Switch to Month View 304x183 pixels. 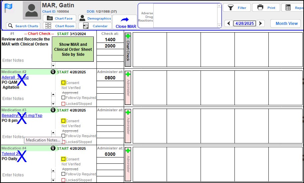(286, 23)
